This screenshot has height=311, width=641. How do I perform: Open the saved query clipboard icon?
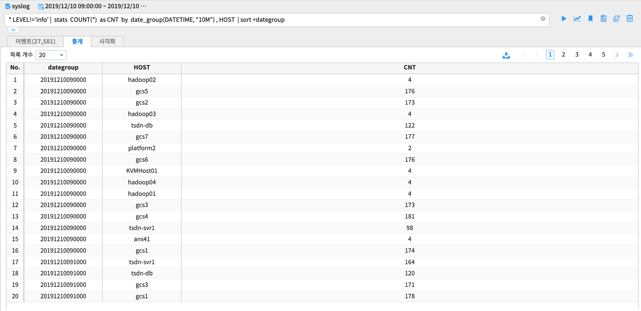click(603, 19)
